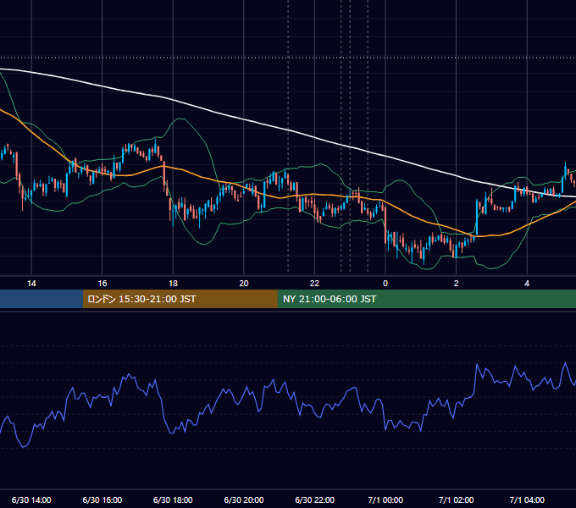Click the blue session bar before ロンドン
Viewport: 576px width, 508px height.
pos(42,299)
